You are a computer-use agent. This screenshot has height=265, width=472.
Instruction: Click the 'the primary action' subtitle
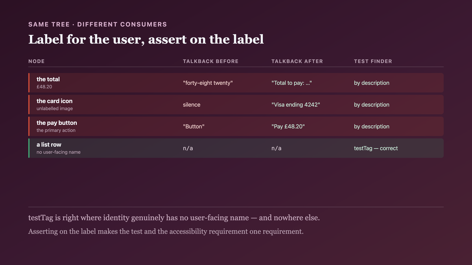click(x=56, y=130)
